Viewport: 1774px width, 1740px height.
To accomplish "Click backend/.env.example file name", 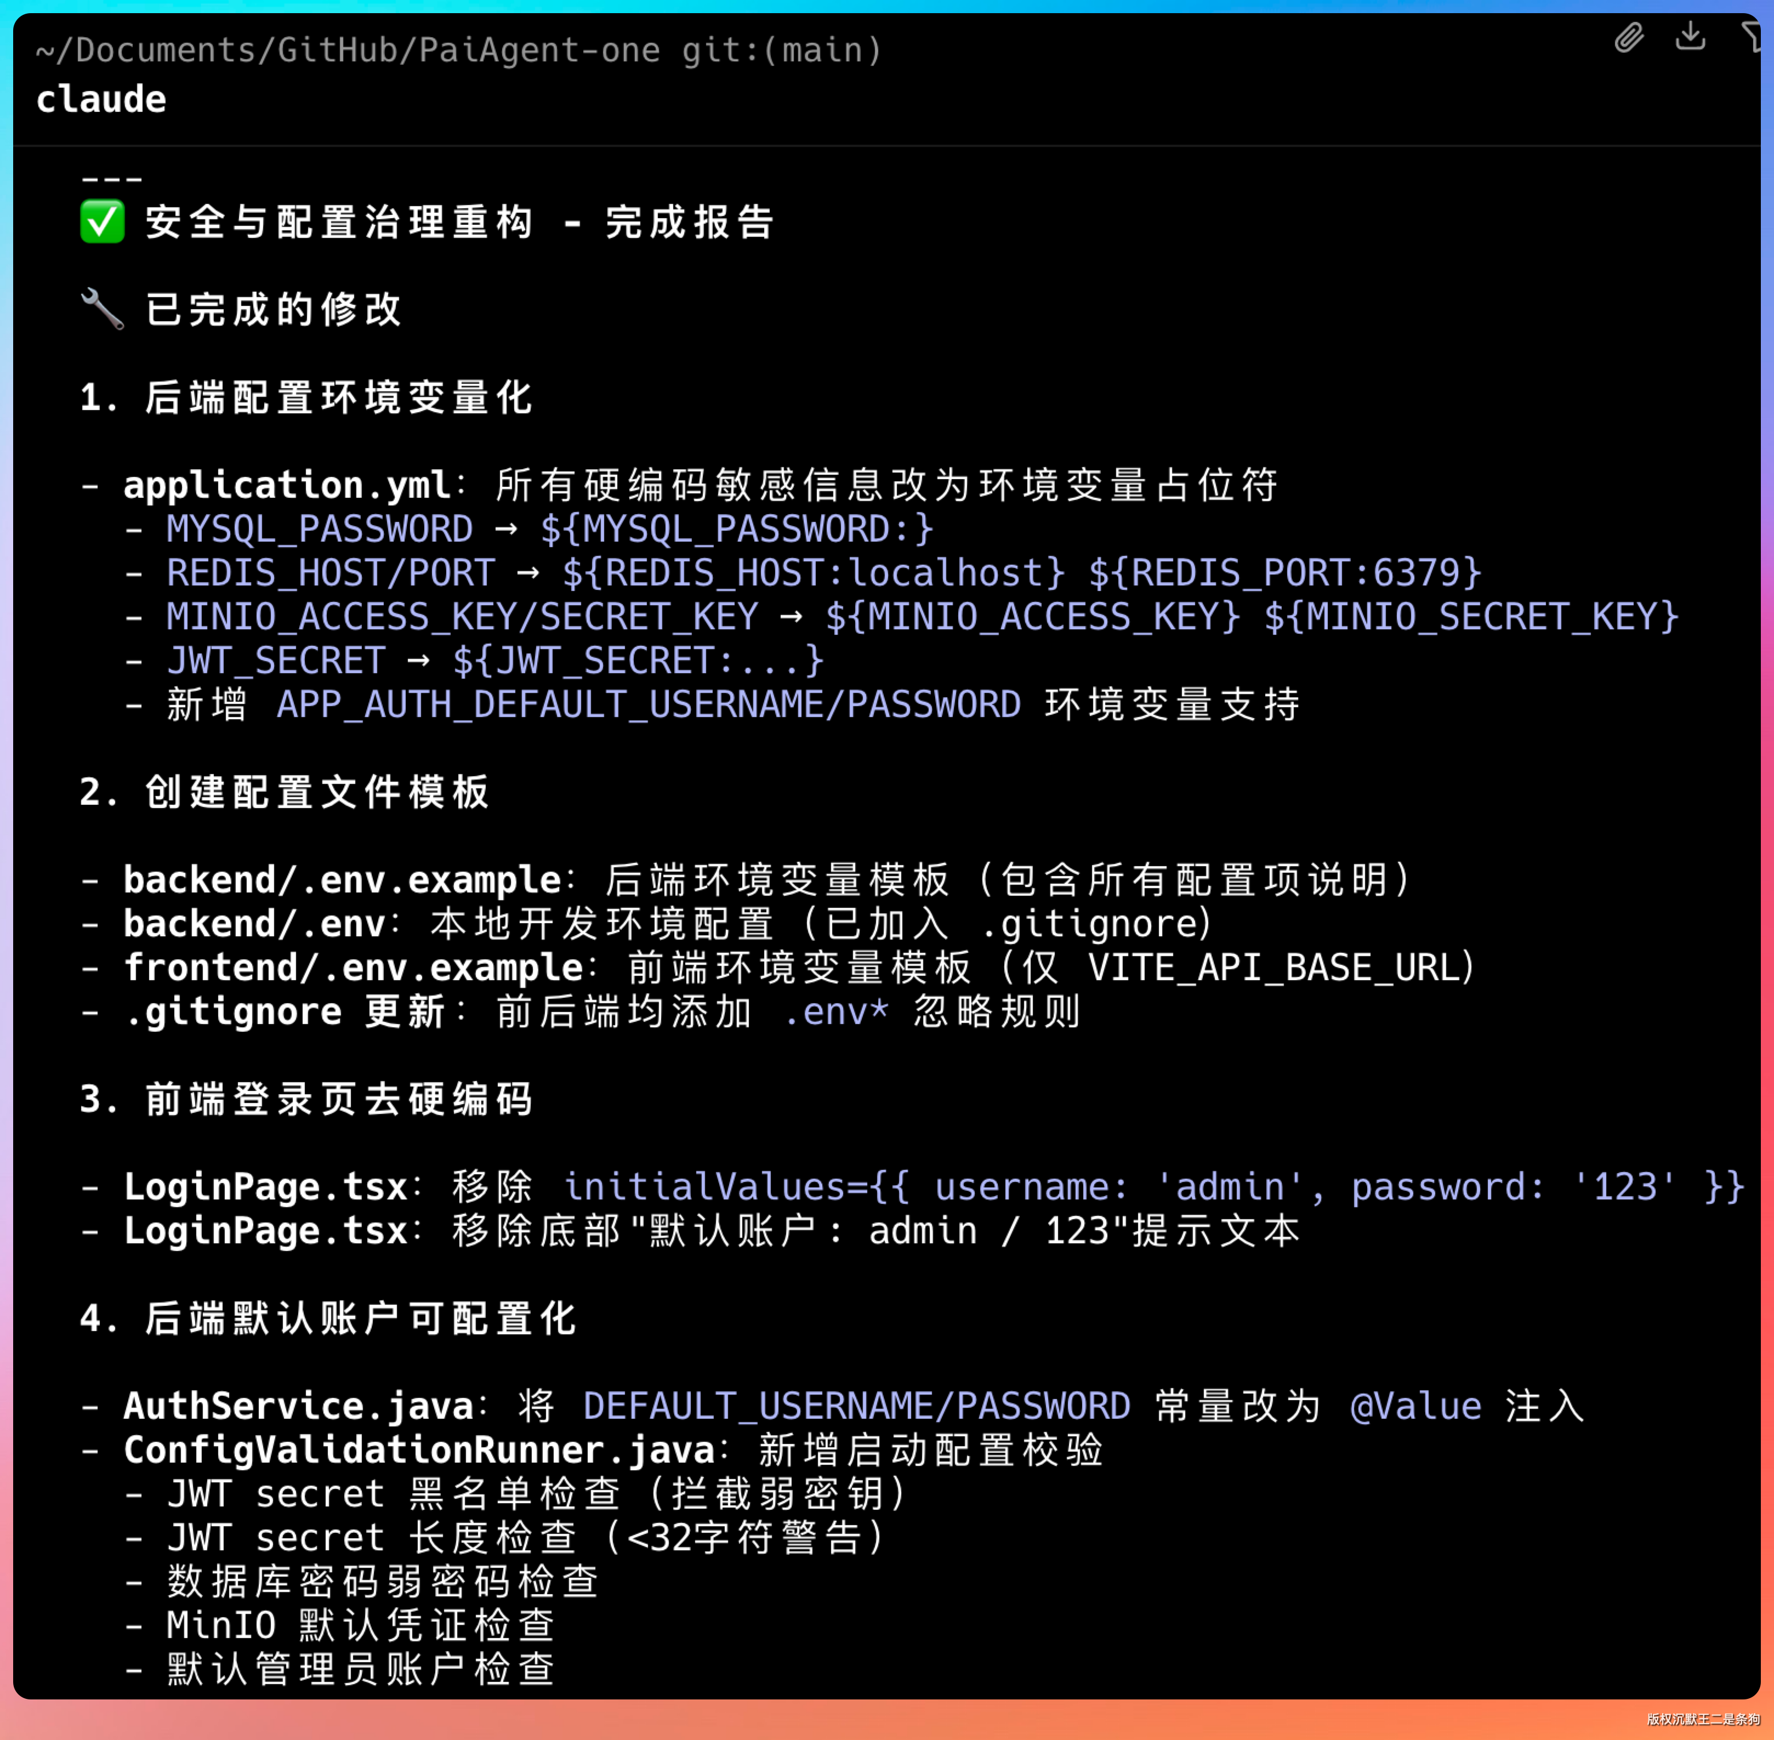I will click(342, 880).
